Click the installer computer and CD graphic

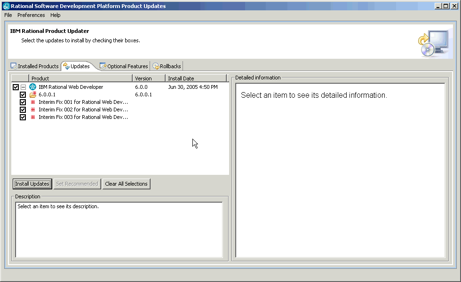pos(433,43)
